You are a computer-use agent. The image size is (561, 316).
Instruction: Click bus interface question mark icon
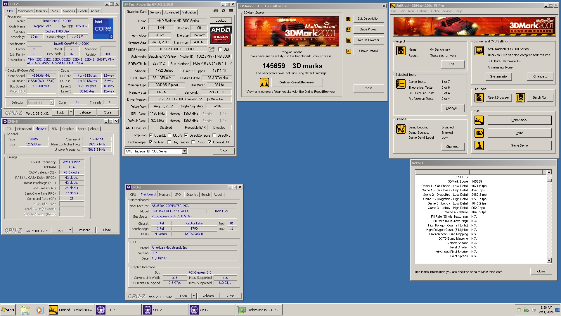[231, 63]
